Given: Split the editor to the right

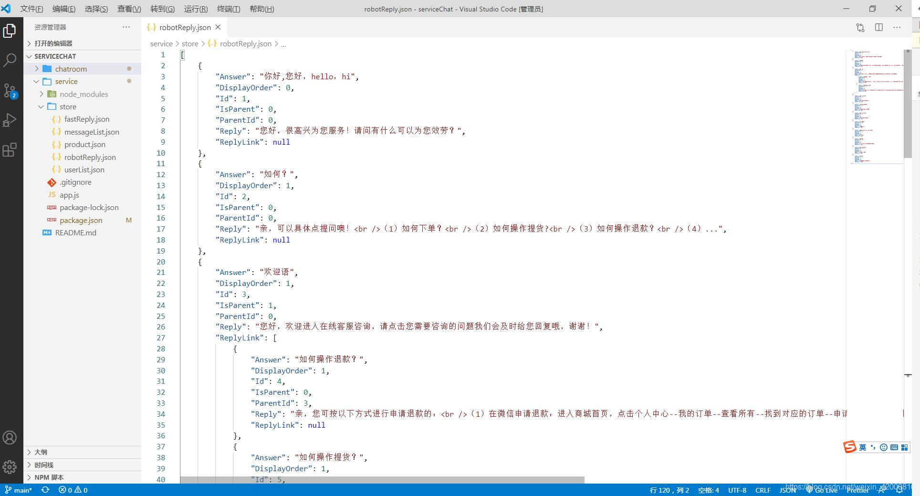Looking at the screenshot, I should tap(879, 27).
